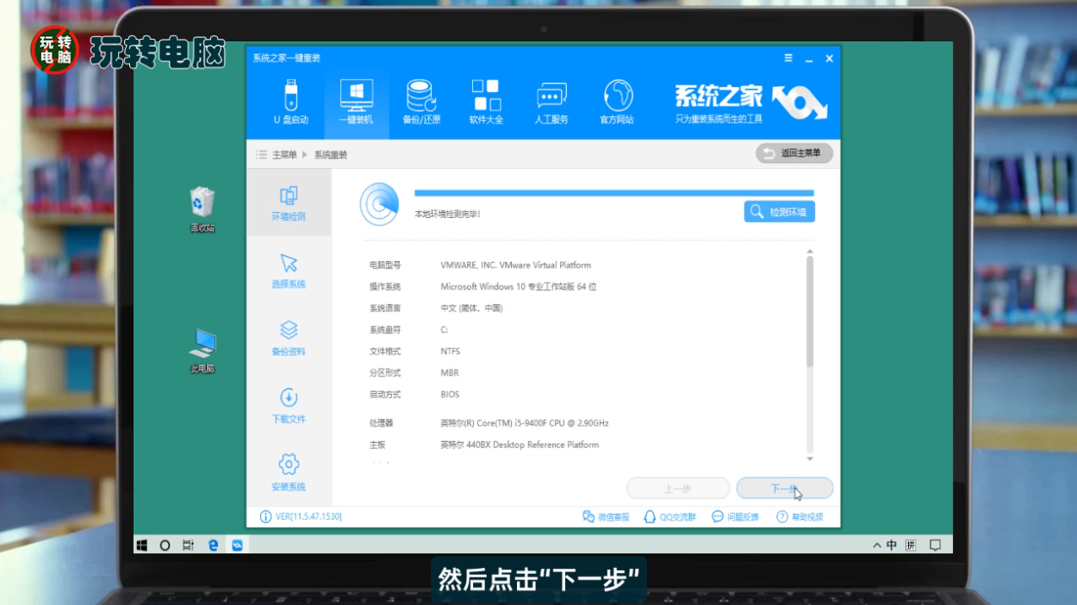This screenshot has height=605, width=1077.
Task: Open Windows Start menu
Action: 142,546
